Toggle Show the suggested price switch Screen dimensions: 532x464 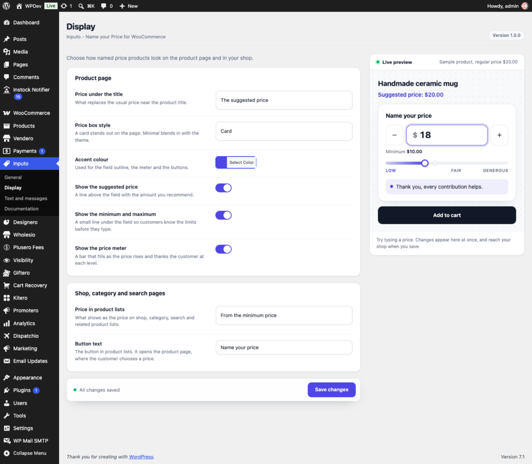(223, 188)
